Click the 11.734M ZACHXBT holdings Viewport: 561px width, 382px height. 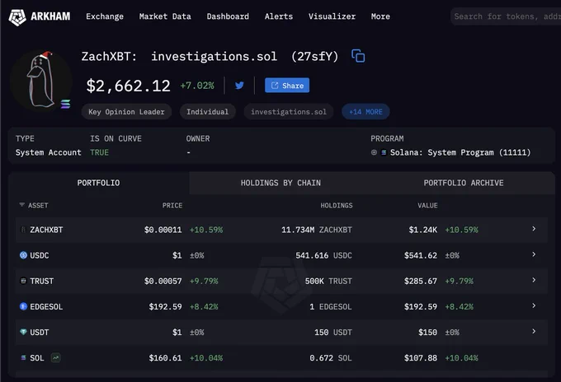point(317,230)
